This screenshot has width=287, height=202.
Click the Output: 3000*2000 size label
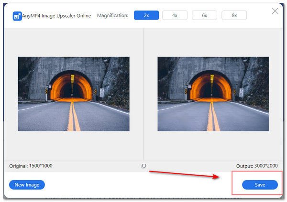tap(257, 166)
